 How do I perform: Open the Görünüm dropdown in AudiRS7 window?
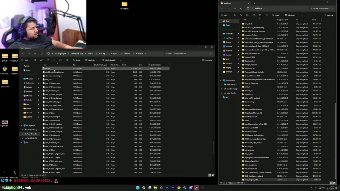[x=91, y=60]
